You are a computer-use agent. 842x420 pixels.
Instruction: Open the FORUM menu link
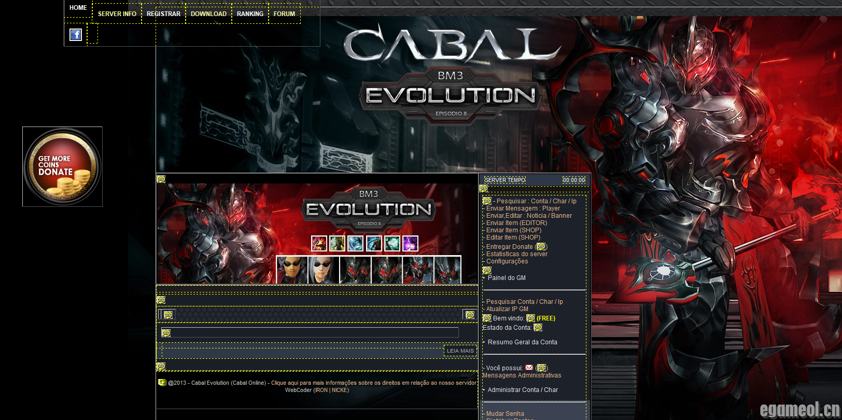click(284, 14)
